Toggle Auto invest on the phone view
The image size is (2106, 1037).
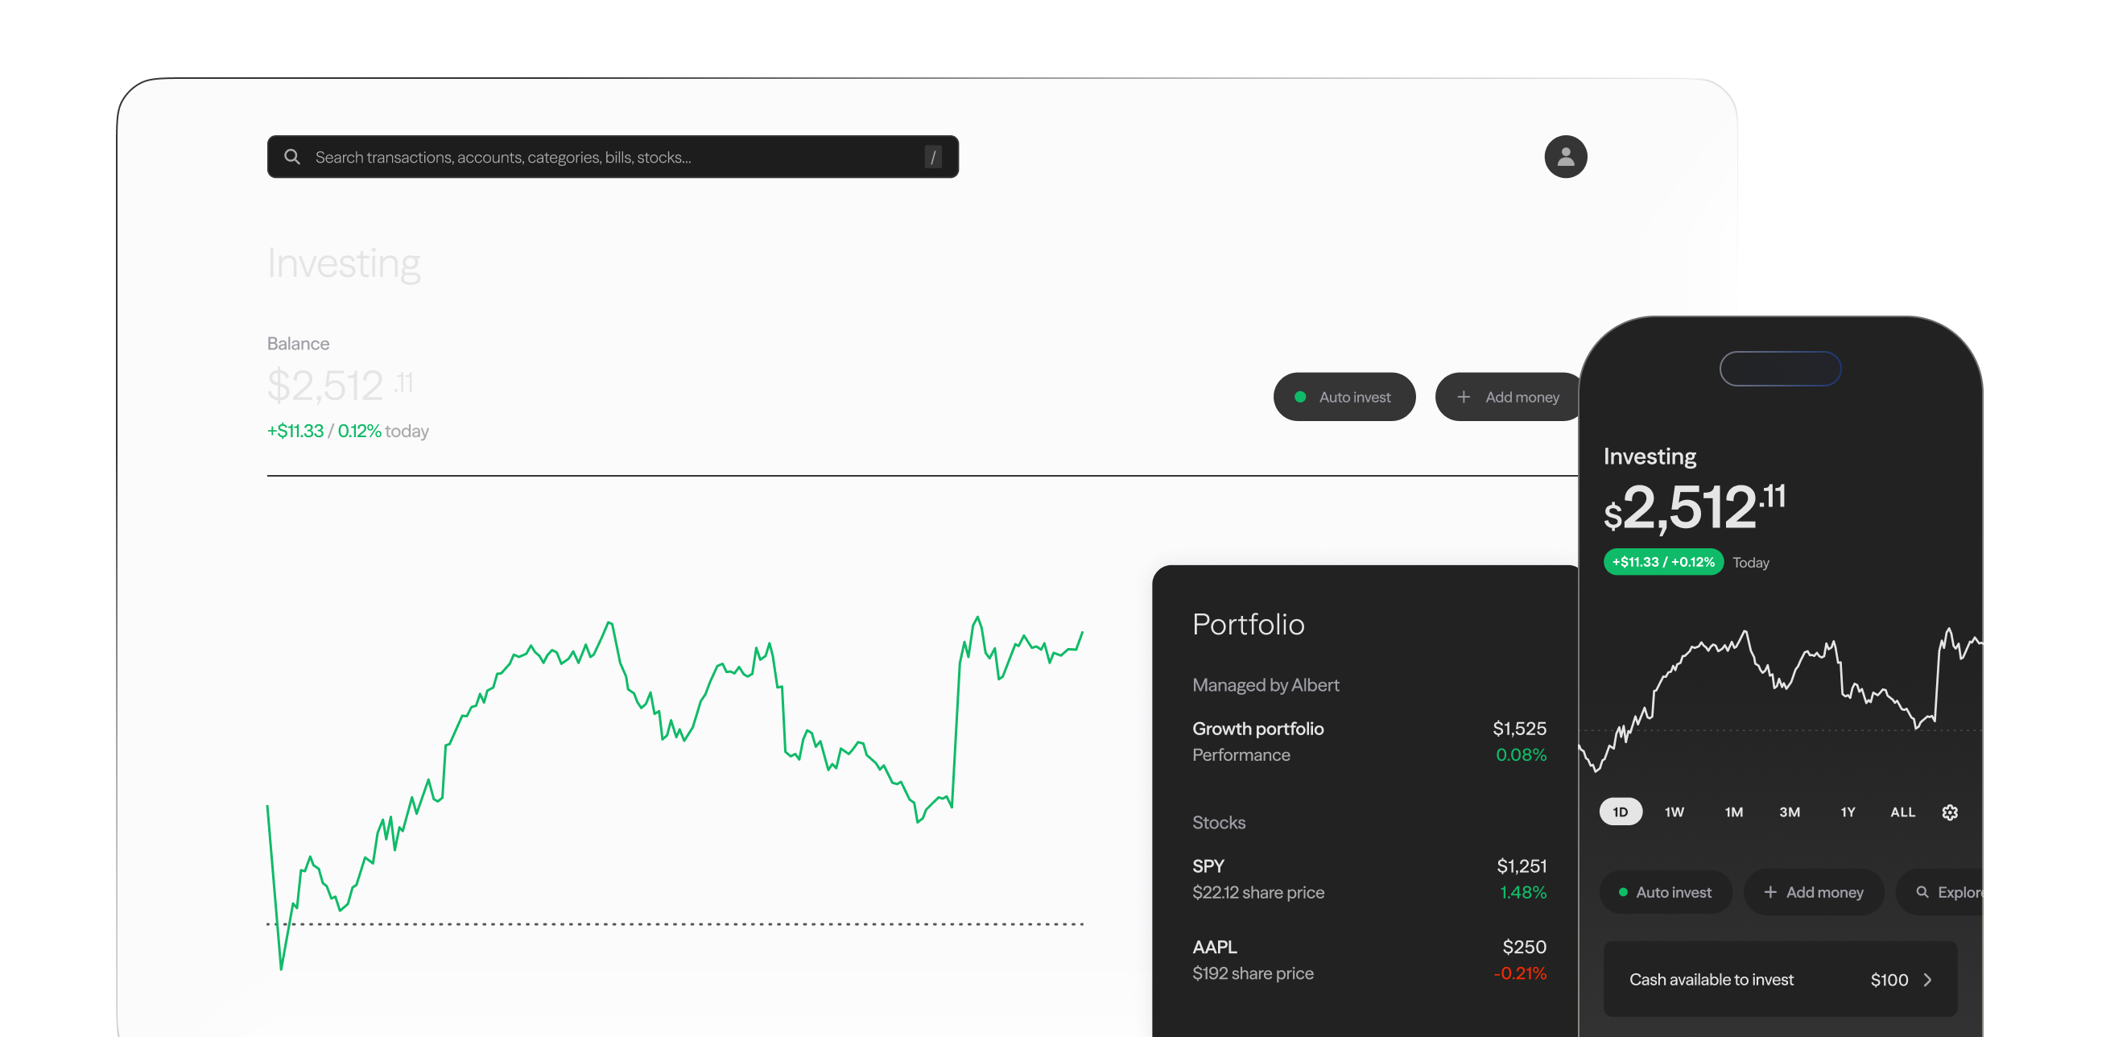coord(1666,891)
